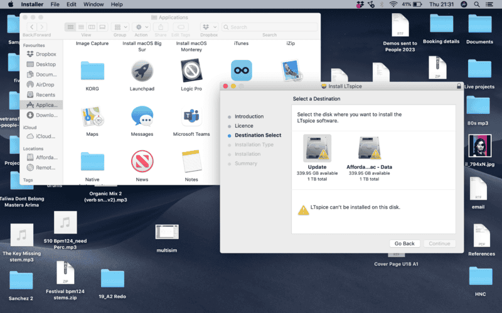
Task: Open the File menu
Action: (x=55, y=4)
